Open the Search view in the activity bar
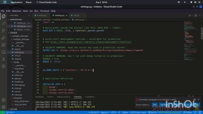 pyautogui.click(x=3, y=23)
